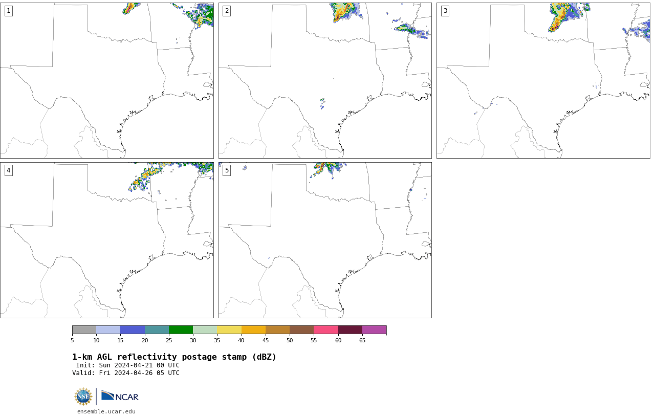The image size is (655, 417).
Task: Click the colorbar tick label 5
Action: [72, 341]
